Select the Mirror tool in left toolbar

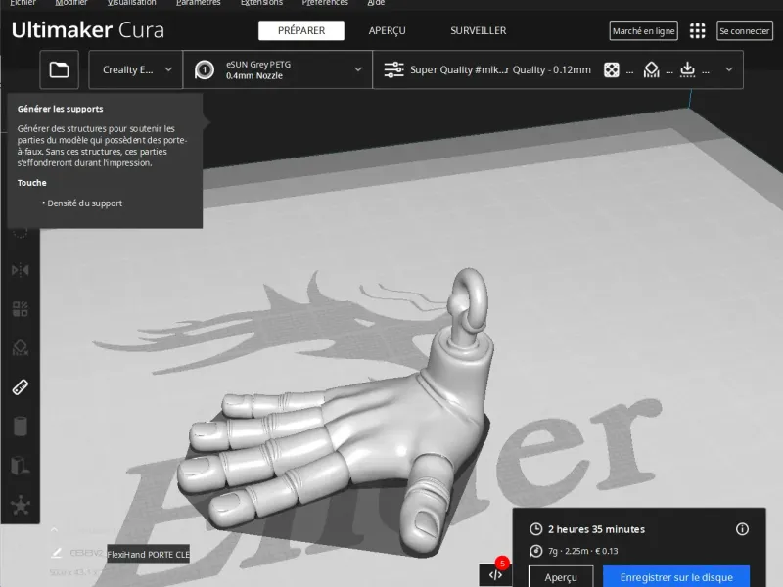[x=21, y=270]
